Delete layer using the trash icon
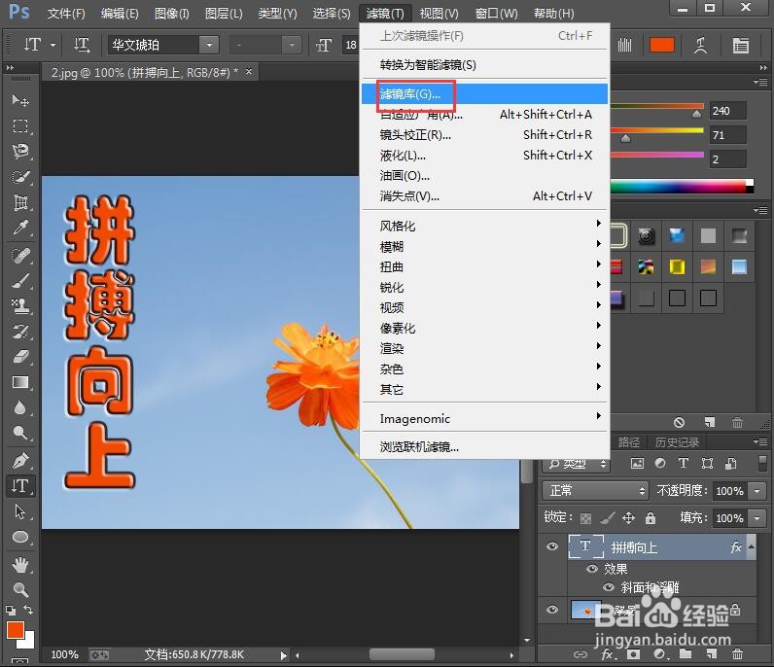 737,654
